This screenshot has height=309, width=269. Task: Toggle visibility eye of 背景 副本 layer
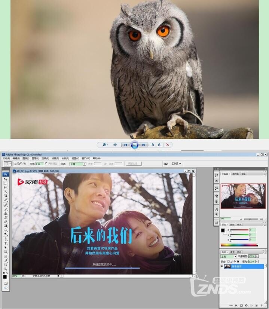click(222, 266)
